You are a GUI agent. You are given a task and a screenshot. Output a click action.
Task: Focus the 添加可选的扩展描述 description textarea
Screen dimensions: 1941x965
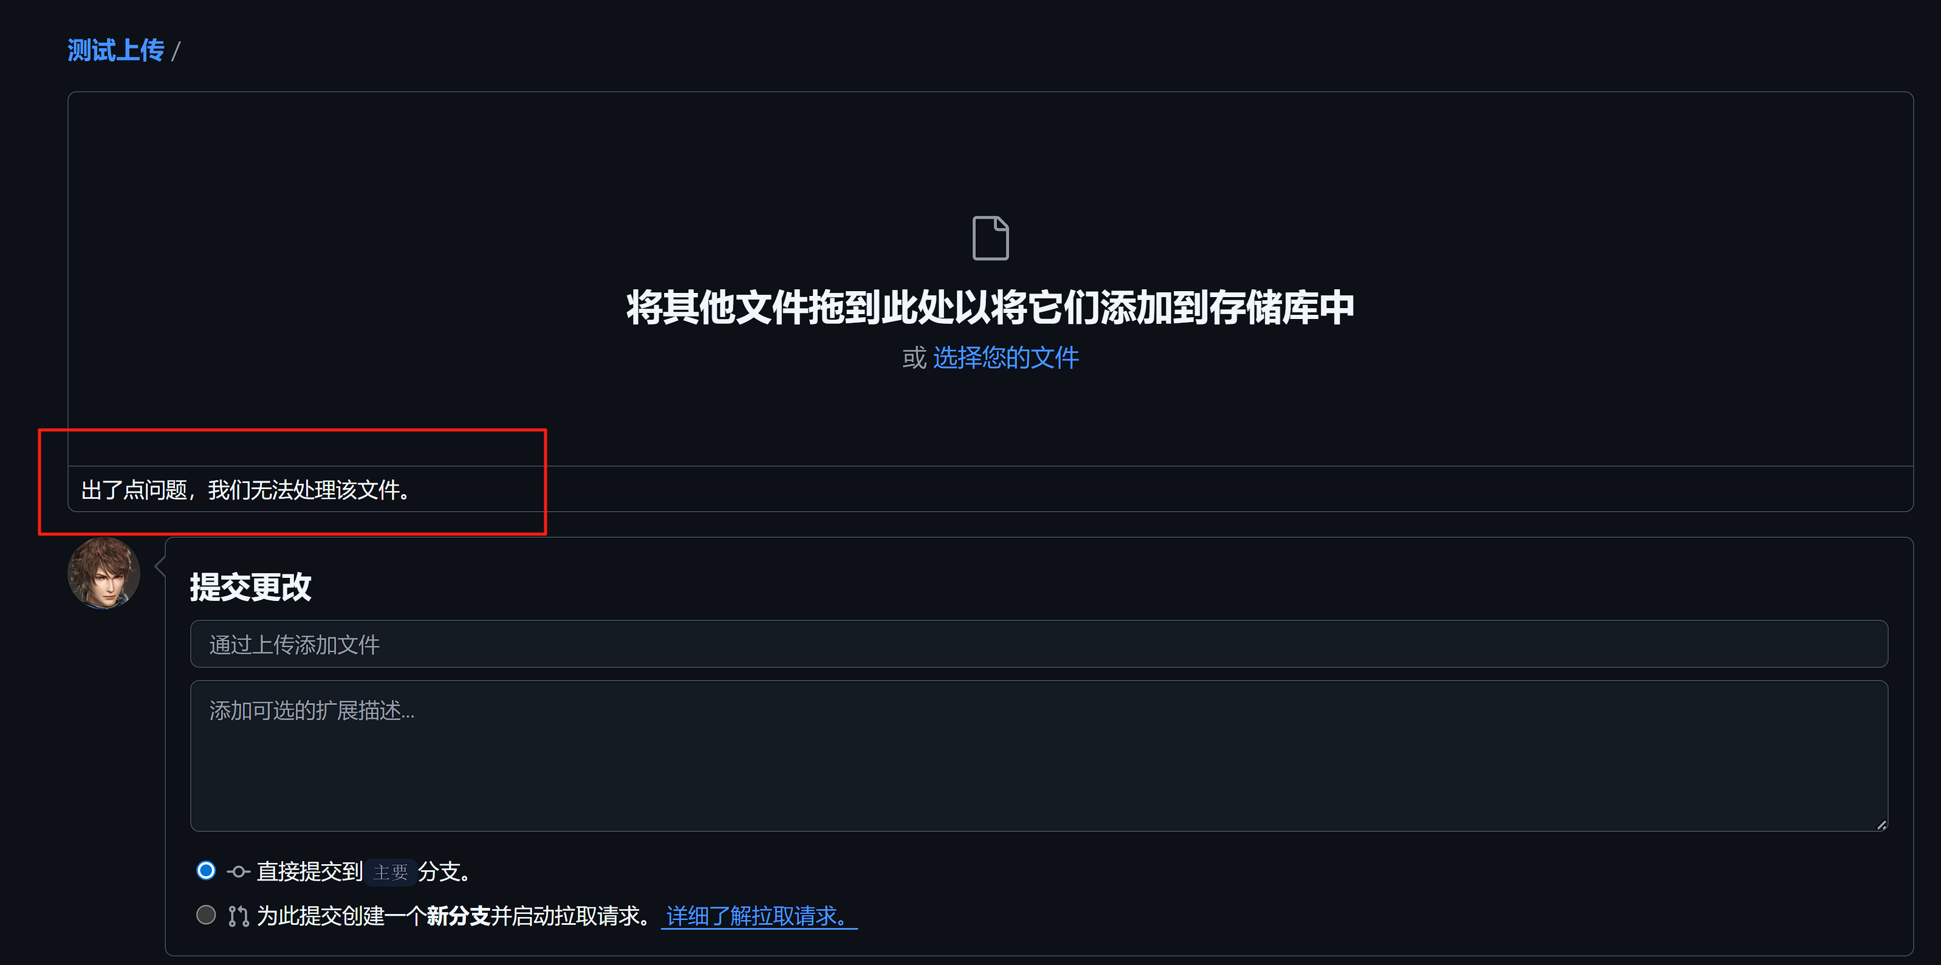(1038, 755)
